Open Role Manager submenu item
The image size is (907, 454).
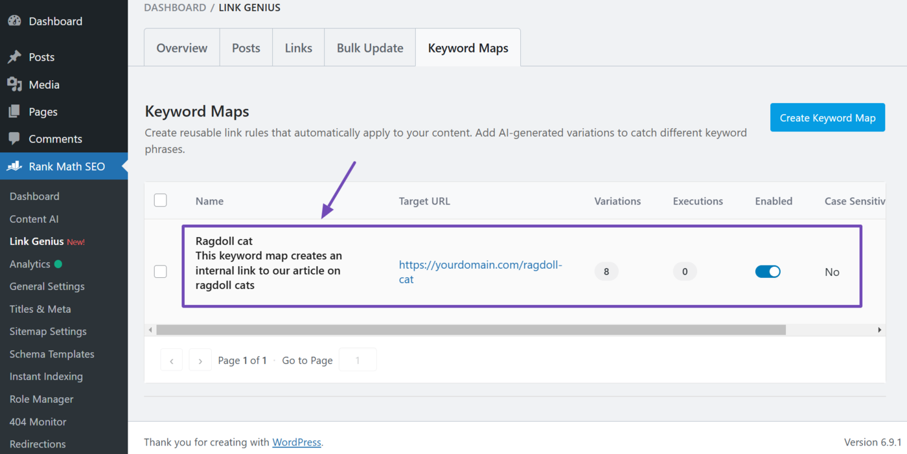tap(41, 399)
